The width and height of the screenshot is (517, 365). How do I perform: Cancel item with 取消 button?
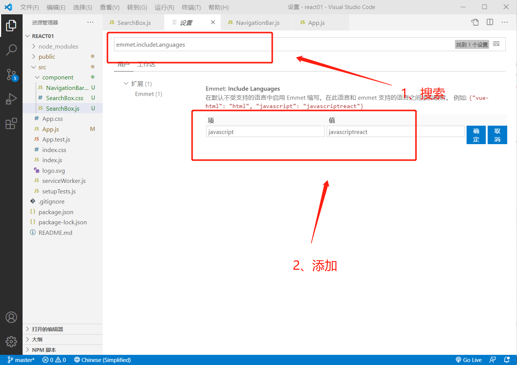(x=497, y=135)
